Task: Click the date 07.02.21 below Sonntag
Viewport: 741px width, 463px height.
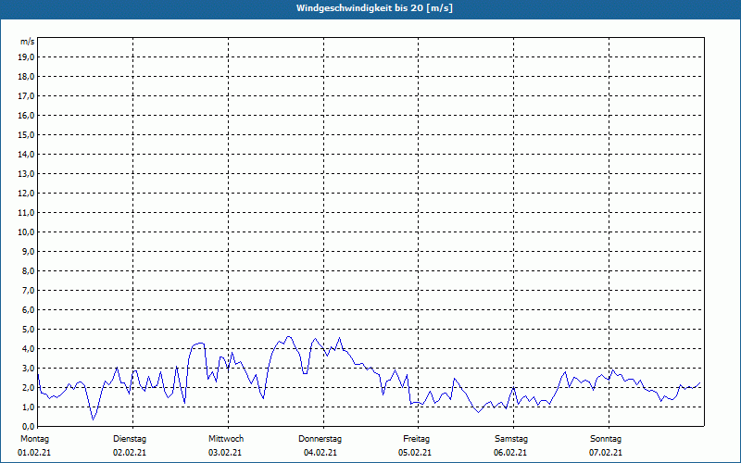Action: (606, 453)
